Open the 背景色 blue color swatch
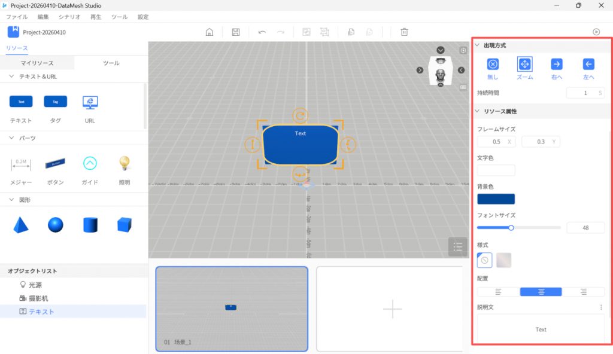 coord(496,199)
